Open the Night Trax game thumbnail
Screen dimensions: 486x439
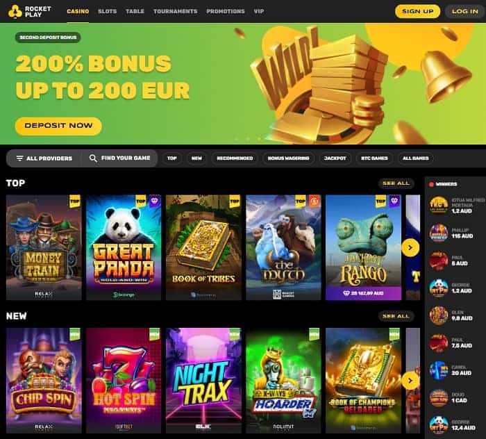click(x=203, y=381)
